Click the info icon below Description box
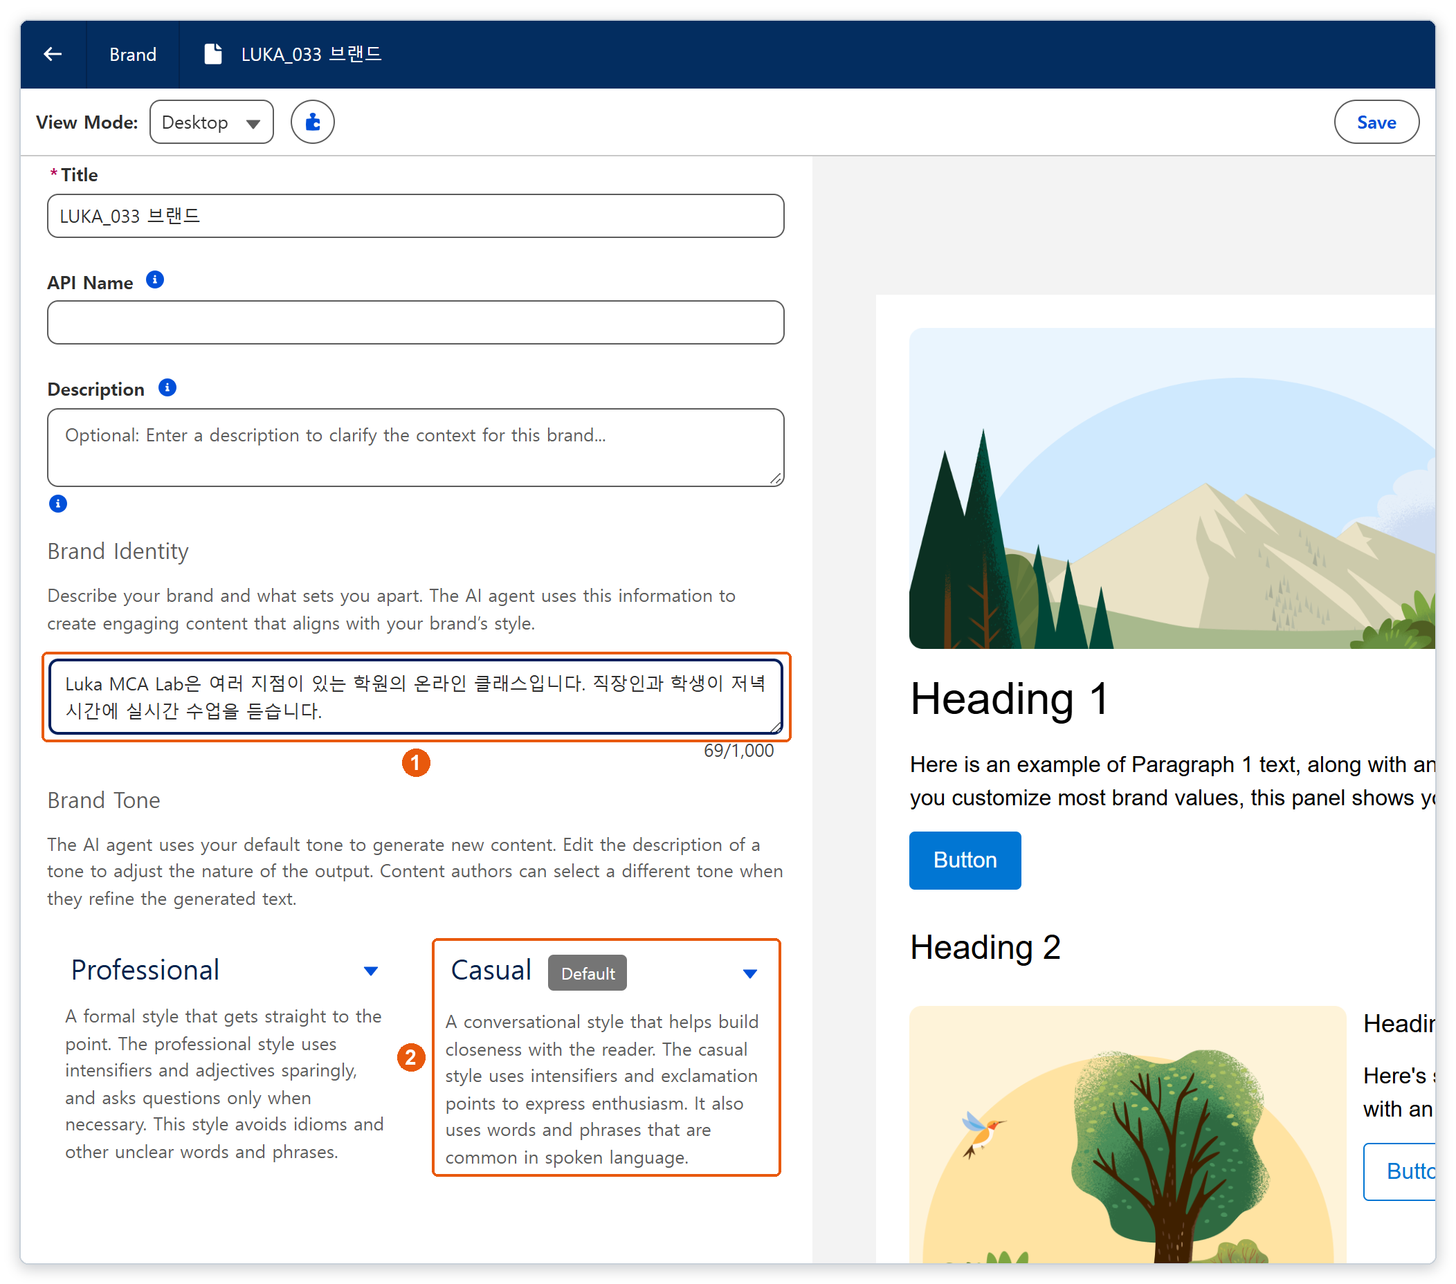The image size is (1456, 1284). [x=57, y=504]
